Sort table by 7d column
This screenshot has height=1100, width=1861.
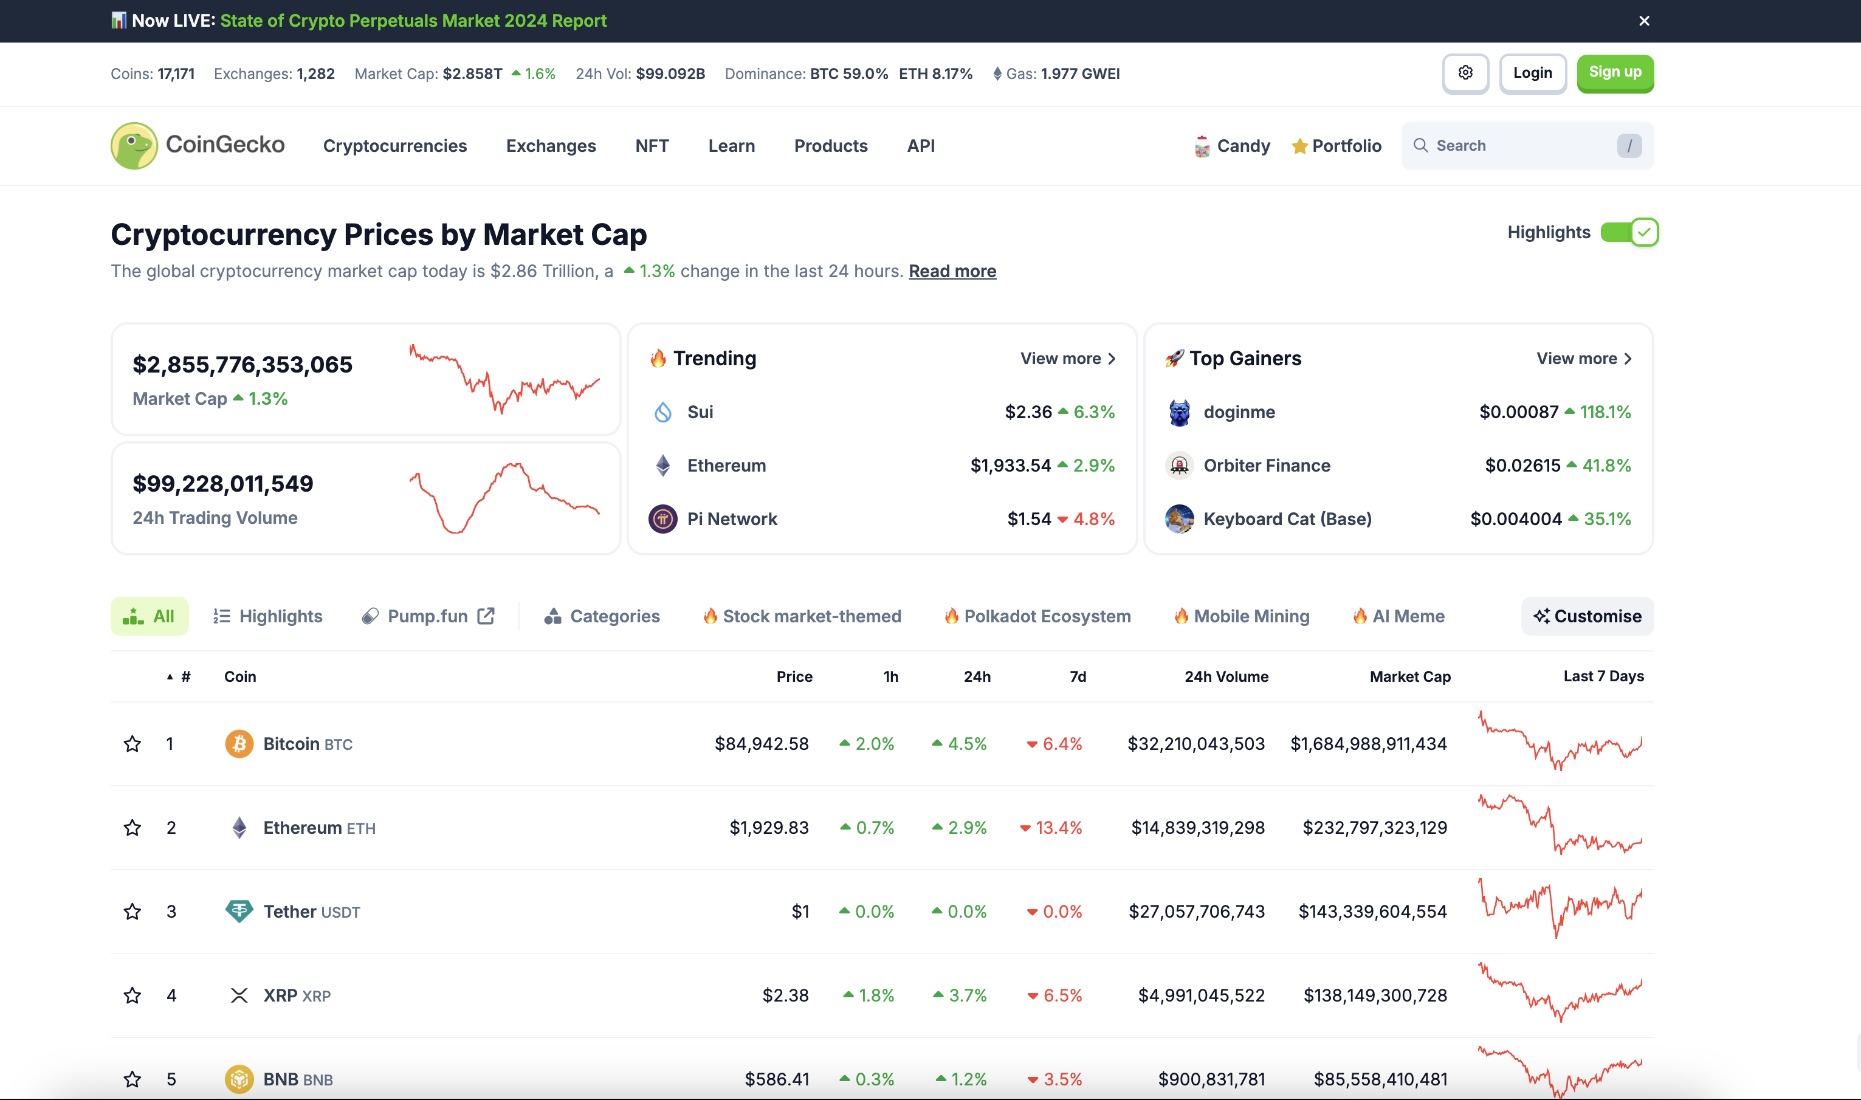tap(1078, 677)
